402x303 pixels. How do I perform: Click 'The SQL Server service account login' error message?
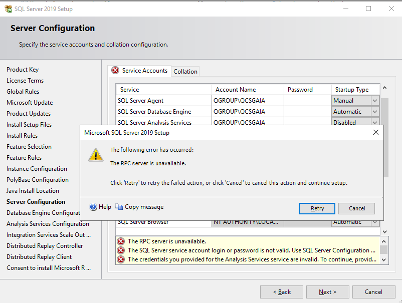[252, 250]
